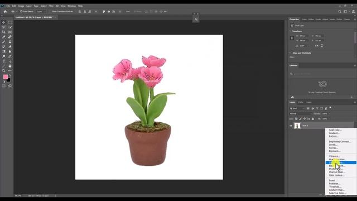This screenshot has width=357, height=201.
Task: Open the rotation angle dropdown in Properties
Action: pos(307,46)
